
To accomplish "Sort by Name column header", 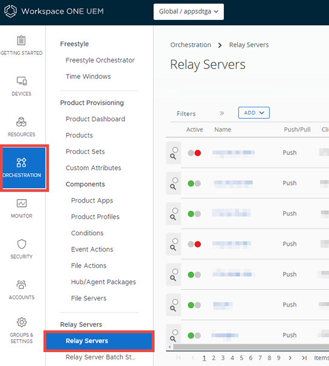I will coord(223,130).
